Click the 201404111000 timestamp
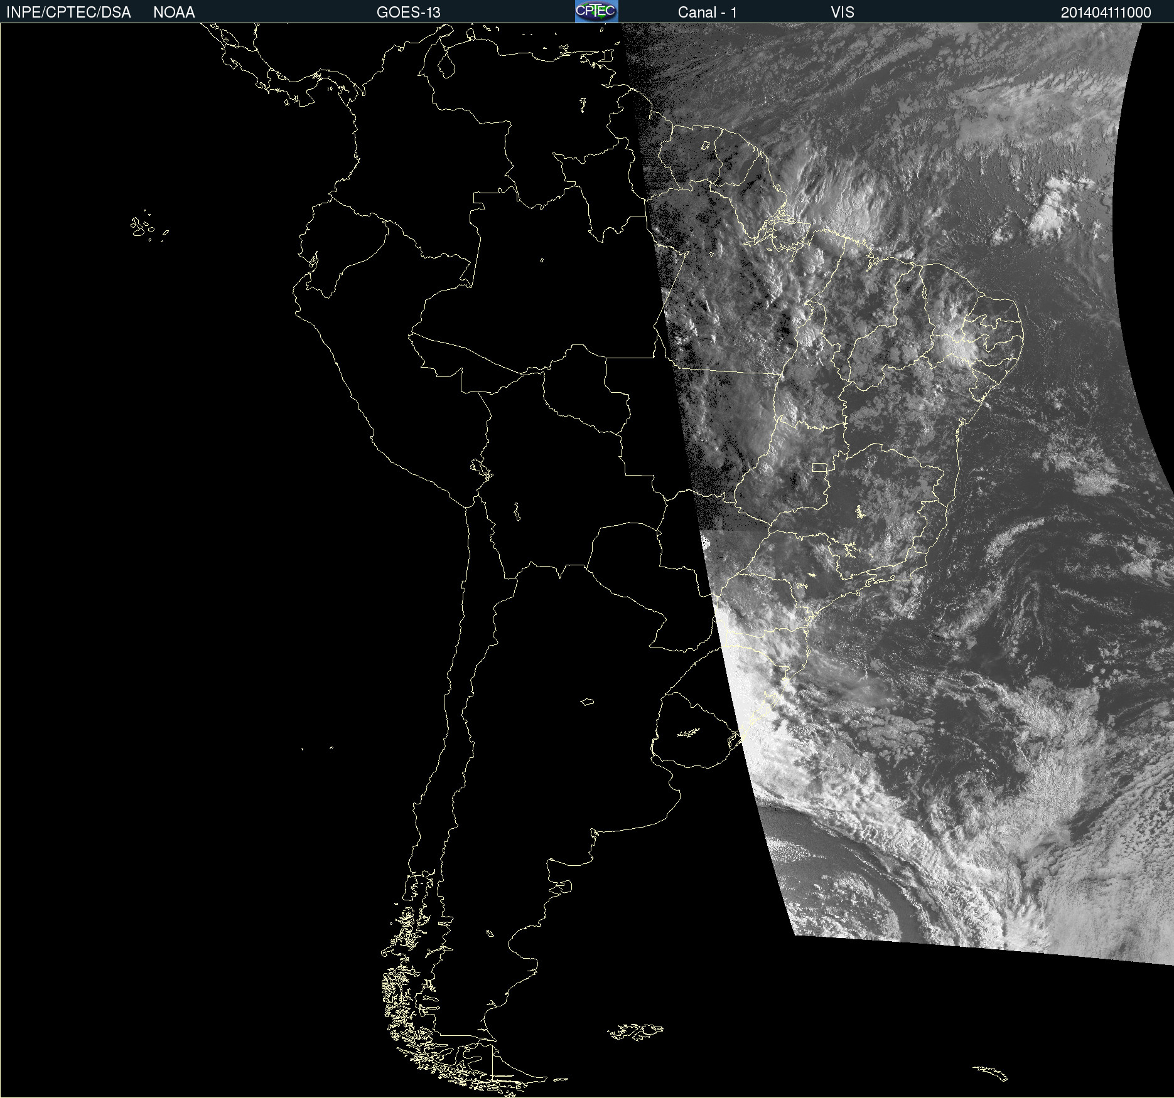Image resolution: width=1174 pixels, height=1098 pixels. 1106,13
